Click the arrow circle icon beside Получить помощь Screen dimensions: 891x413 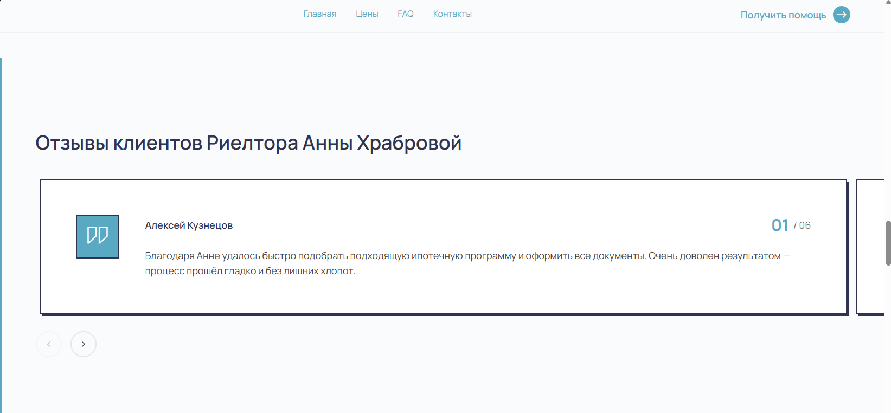pyautogui.click(x=841, y=15)
